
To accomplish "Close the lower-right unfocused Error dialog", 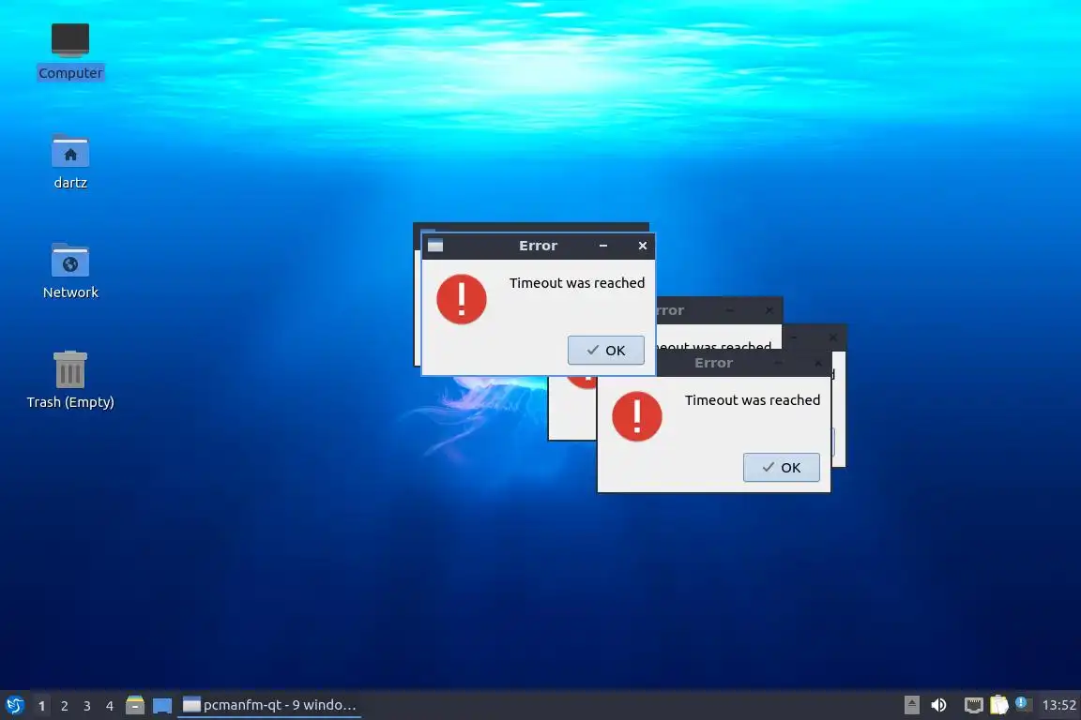I will tap(817, 363).
